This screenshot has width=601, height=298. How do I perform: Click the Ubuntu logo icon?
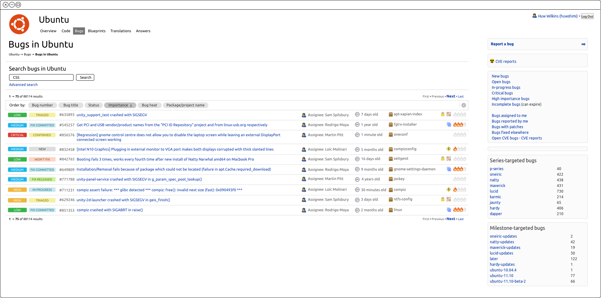[x=19, y=24]
